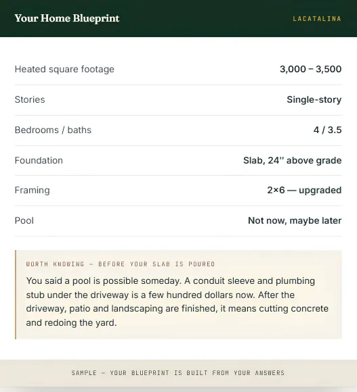Select the Bedrooms / baths label

tap(53, 130)
